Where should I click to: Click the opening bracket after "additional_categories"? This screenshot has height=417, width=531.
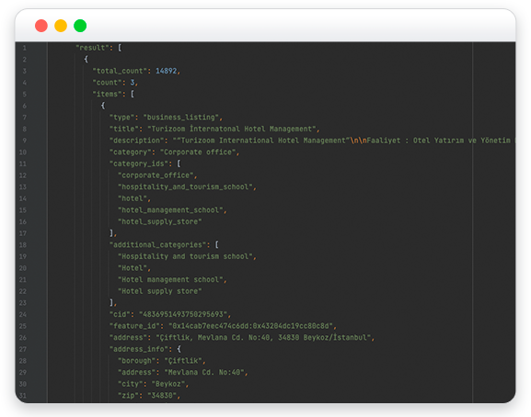[x=217, y=244]
